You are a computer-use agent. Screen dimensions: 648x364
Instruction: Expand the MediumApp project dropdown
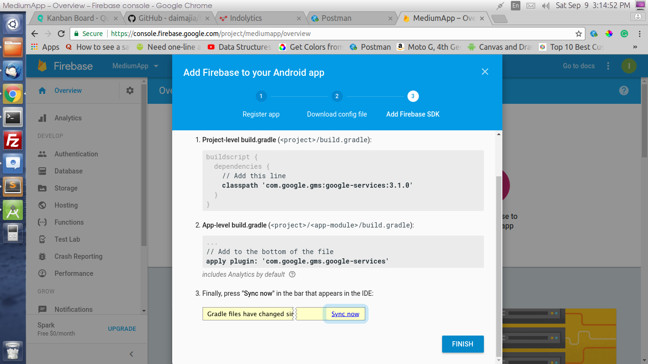tap(135, 66)
